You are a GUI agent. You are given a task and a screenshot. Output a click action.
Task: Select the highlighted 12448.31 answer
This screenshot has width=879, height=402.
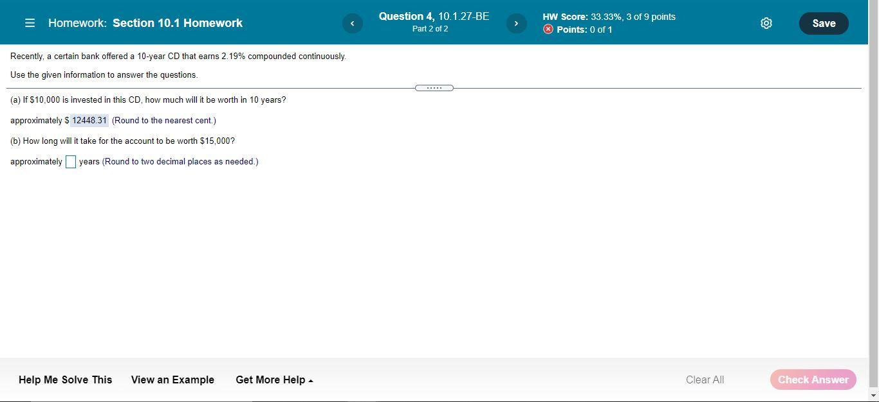89,120
